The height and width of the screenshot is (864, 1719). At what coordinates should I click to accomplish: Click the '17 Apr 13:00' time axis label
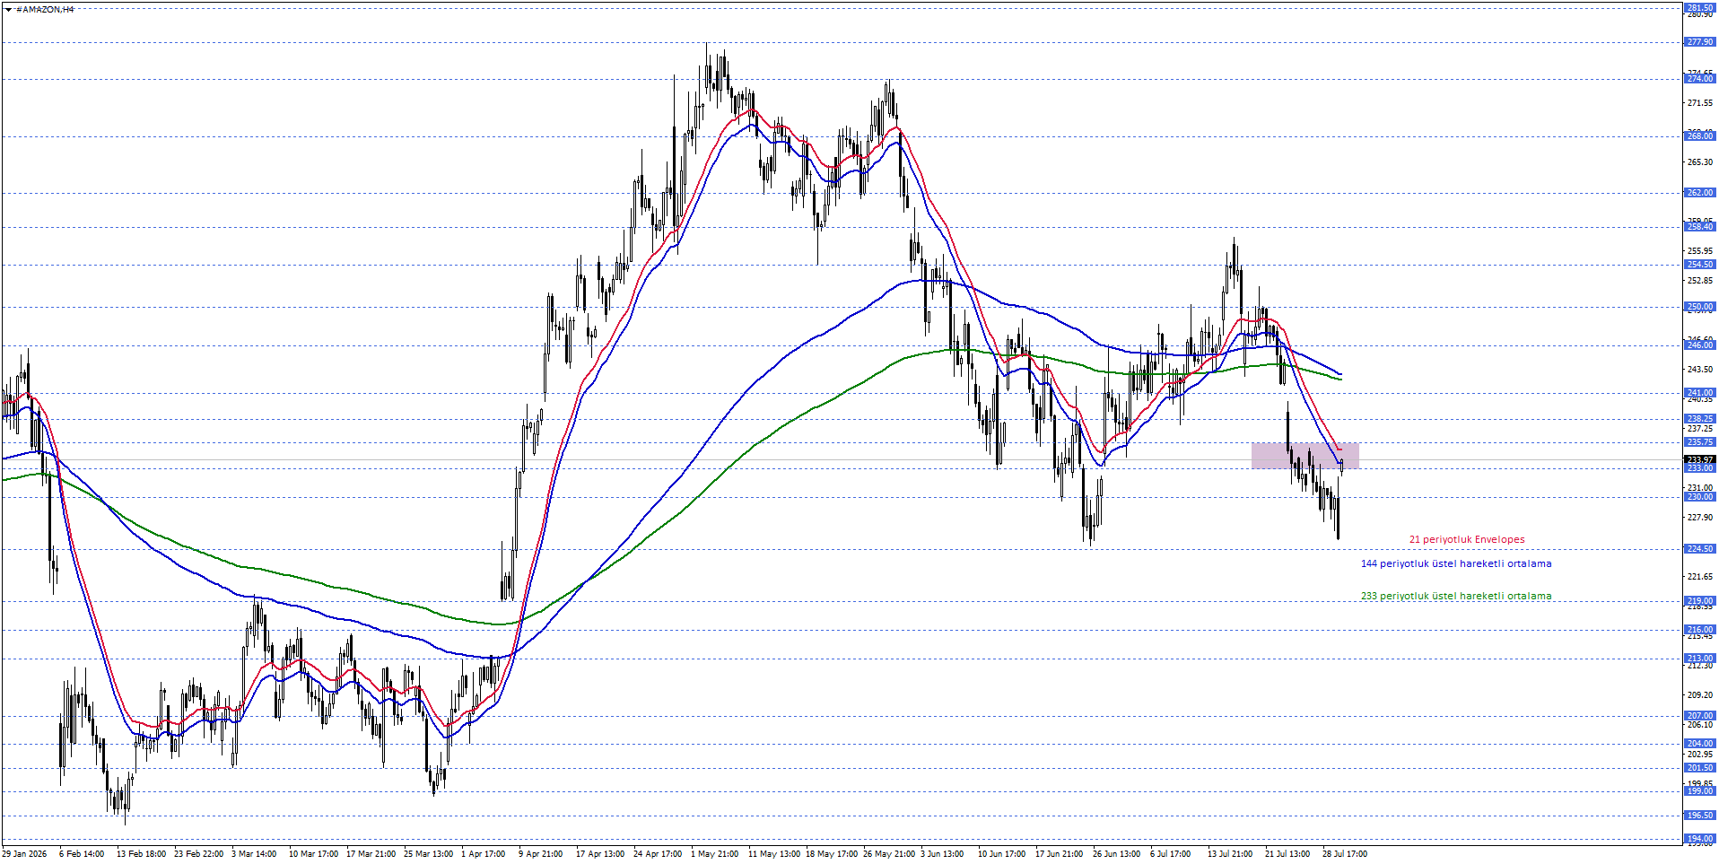click(600, 854)
